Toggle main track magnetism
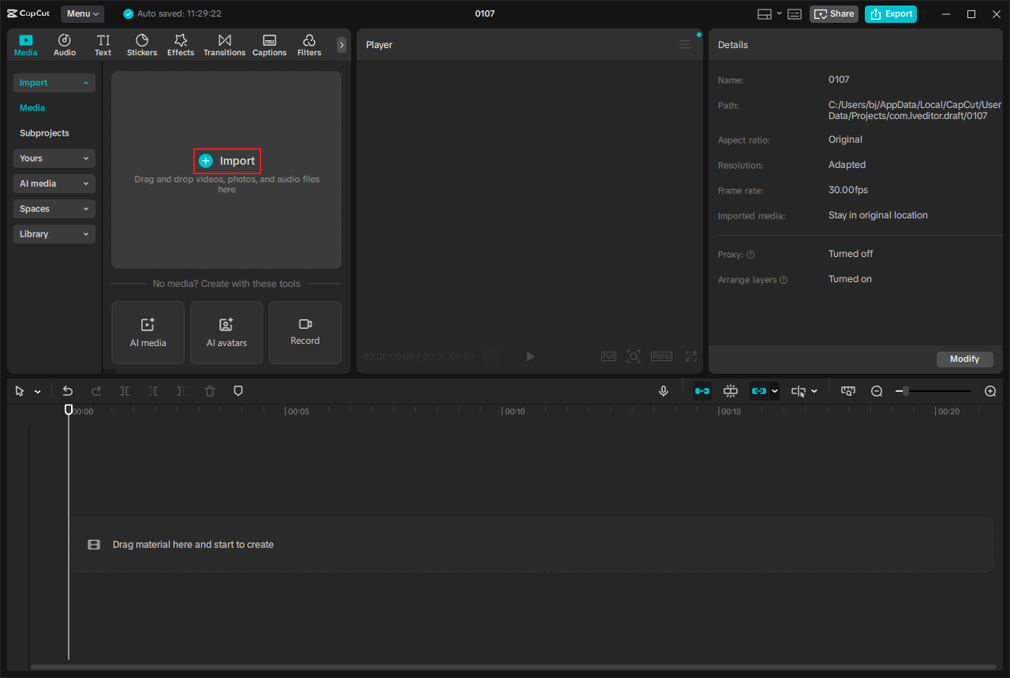This screenshot has width=1010, height=678. tap(701, 390)
